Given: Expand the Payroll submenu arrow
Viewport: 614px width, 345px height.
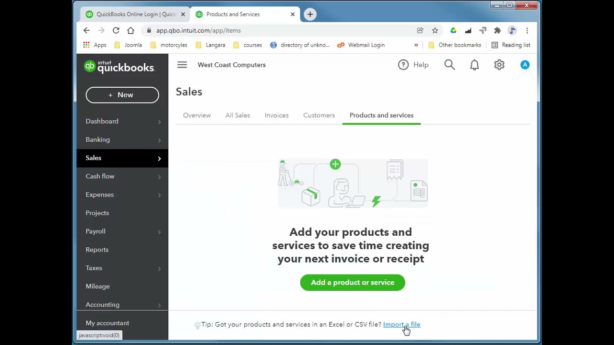Looking at the screenshot, I should pos(159,232).
